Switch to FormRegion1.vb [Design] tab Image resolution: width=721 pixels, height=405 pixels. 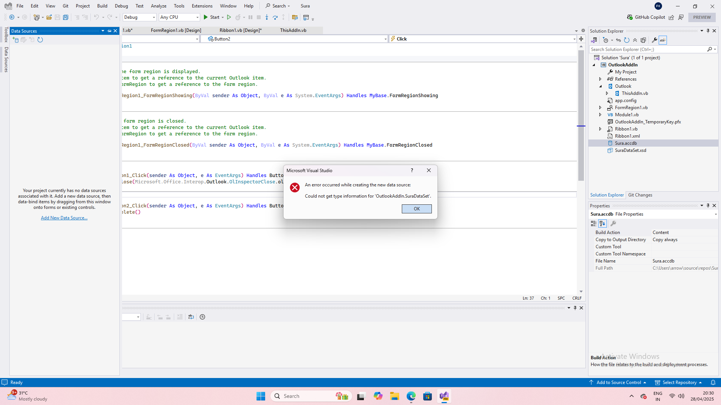(176, 30)
